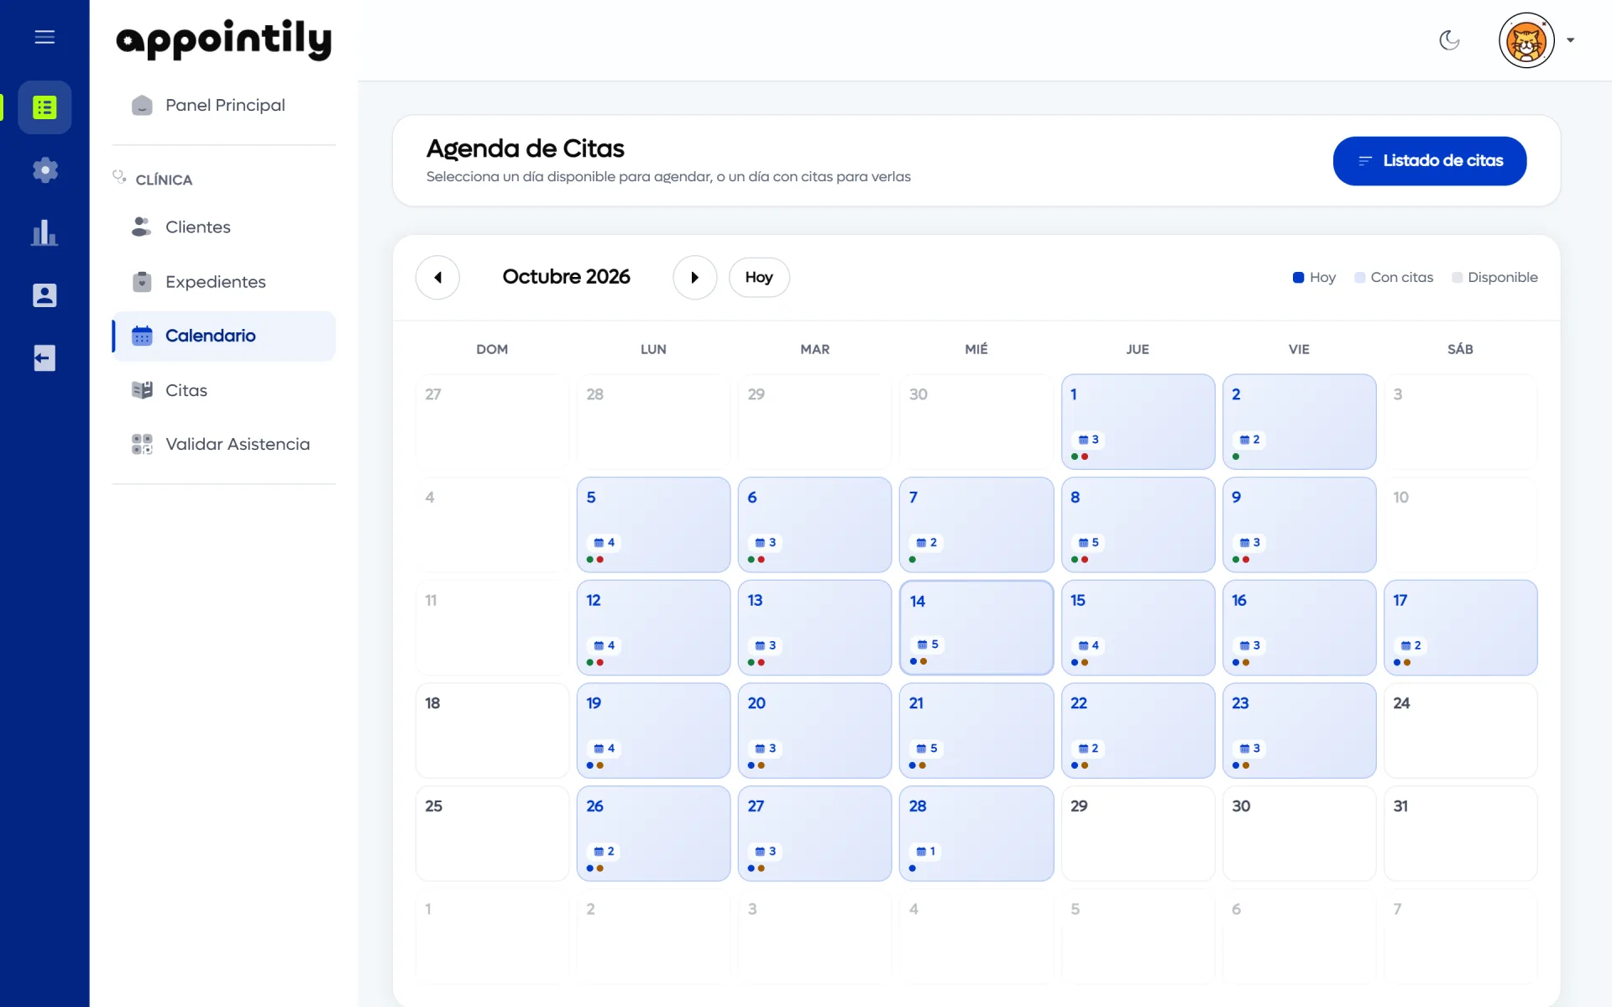Toggle dark mode moon icon
The image size is (1612, 1007).
pos(1449,39)
